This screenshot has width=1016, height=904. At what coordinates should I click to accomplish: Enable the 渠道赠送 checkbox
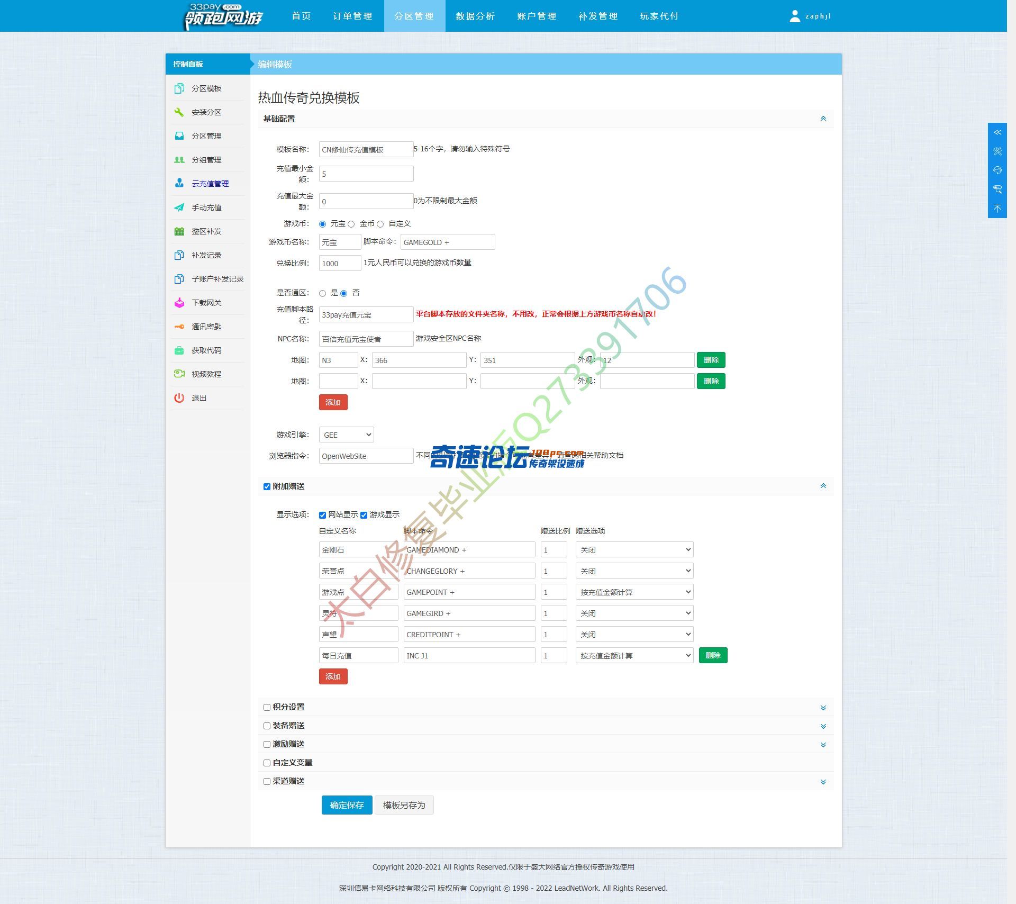(x=267, y=781)
